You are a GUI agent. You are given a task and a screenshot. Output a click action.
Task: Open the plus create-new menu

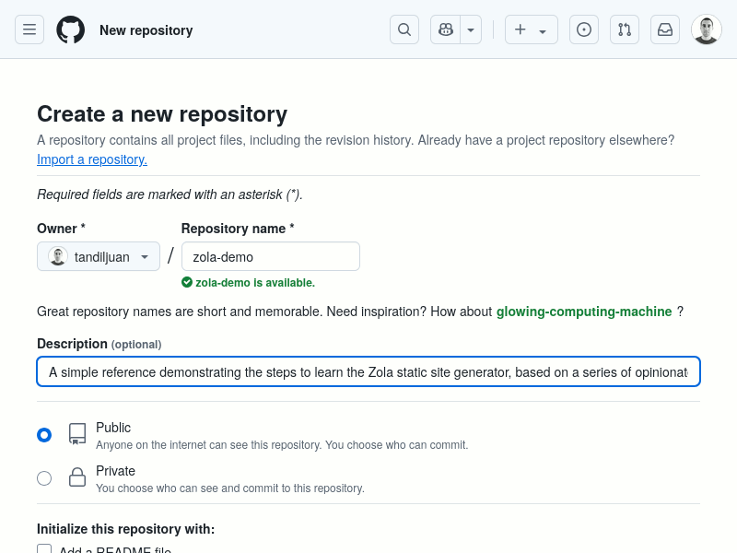point(532,29)
